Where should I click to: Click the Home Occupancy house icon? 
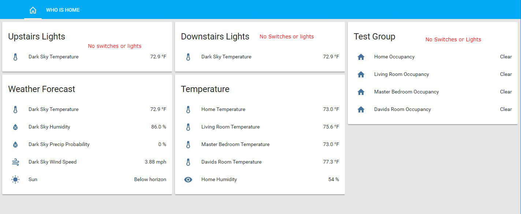coord(361,57)
